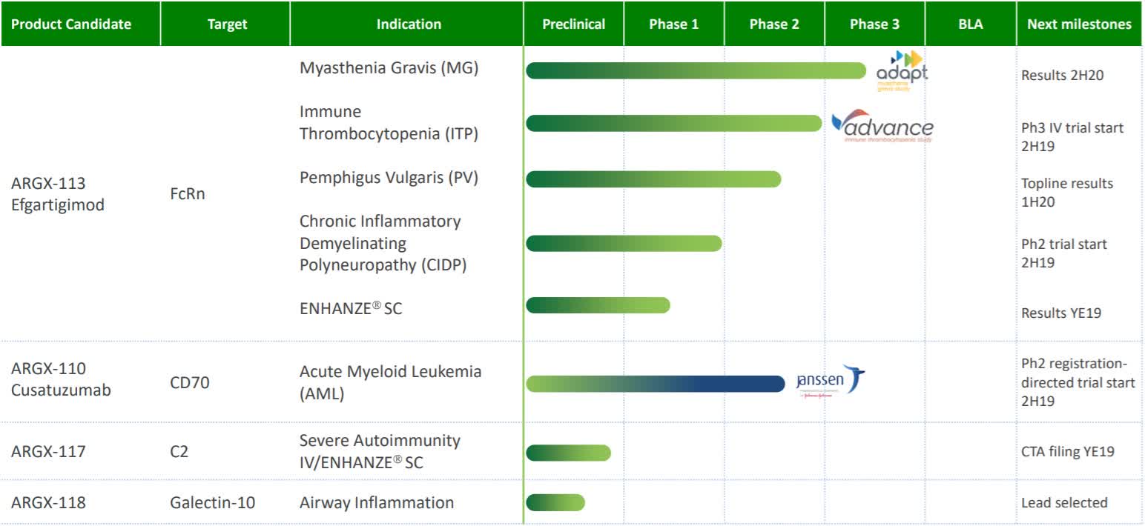Click the ARGX-117 Severe Autoimmunity progress bar
Viewport: 1145px width, 526px height.
click(x=568, y=452)
